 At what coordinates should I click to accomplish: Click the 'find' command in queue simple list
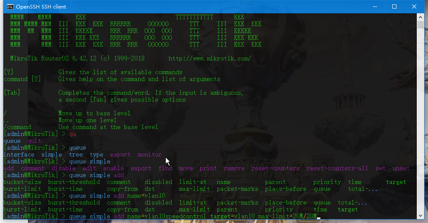coord(165,169)
